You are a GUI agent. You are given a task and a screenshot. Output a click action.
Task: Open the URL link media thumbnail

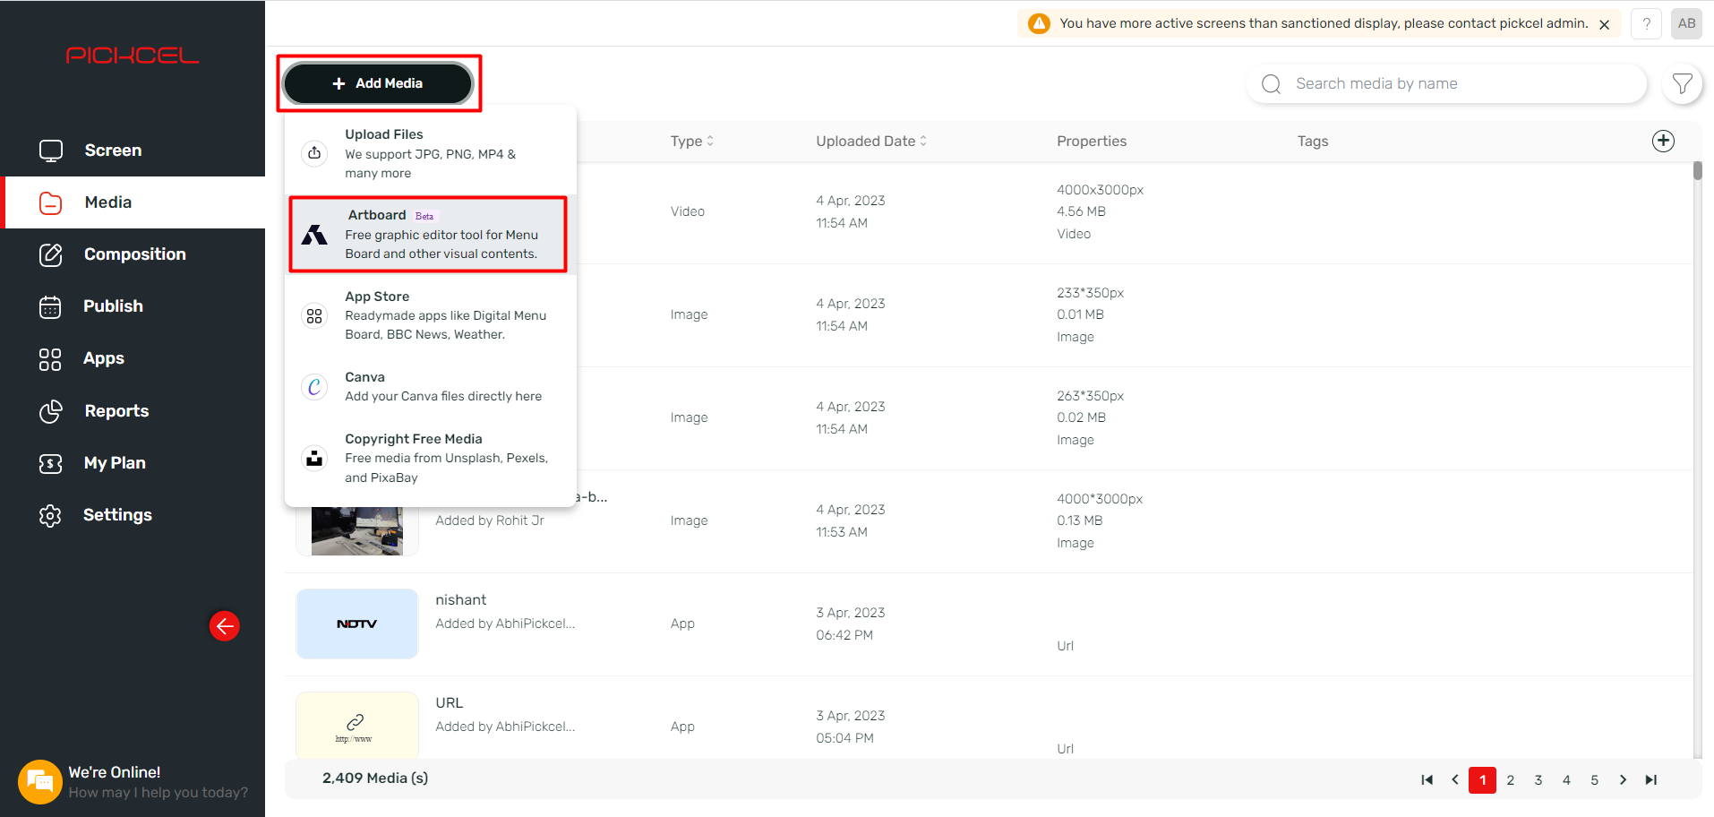click(357, 726)
